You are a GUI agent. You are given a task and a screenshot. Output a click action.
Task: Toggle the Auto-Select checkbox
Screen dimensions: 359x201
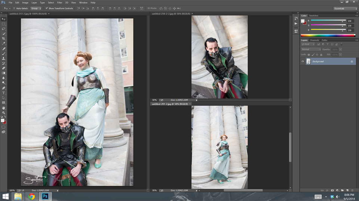point(14,9)
